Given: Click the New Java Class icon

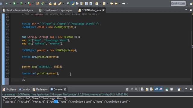Looking at the screenshot, I should 43,4.
